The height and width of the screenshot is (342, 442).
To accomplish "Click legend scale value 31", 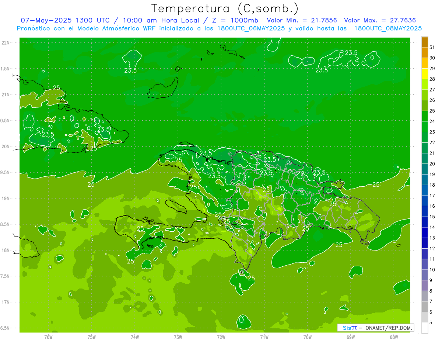I will [432, 47].
